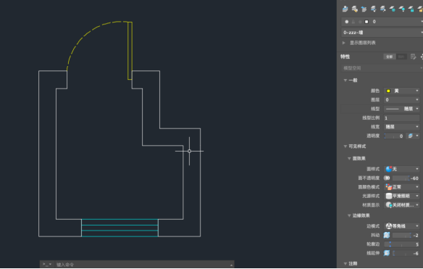This screenshot has height=269, width=423.
Task: Click the Match Layer icon with brush
Action: click(355, 9)
